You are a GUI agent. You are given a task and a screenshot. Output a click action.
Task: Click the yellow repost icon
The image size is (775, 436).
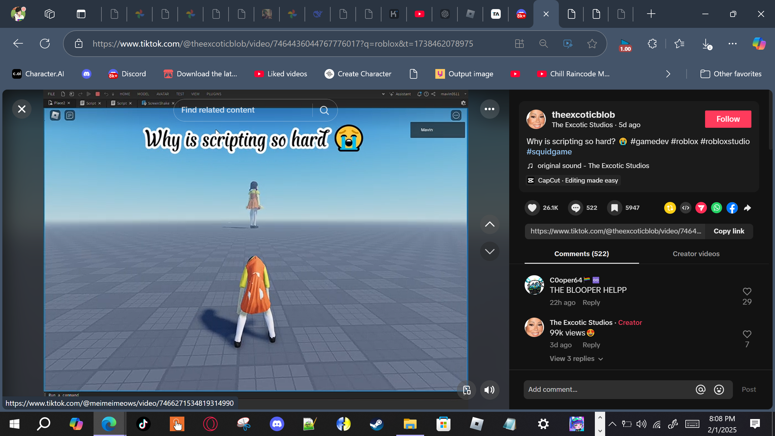click(670, 208)
